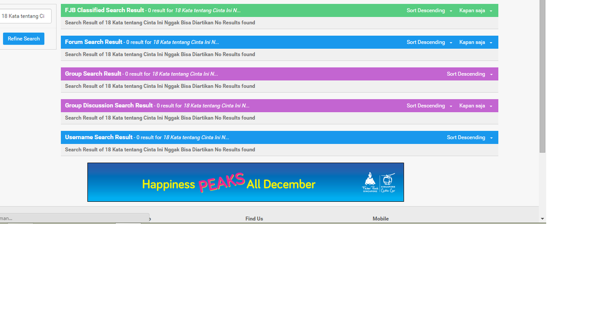Click the No Results message under Group Search
This screenshot has height=334, width=594.
(x=160, y=86)
